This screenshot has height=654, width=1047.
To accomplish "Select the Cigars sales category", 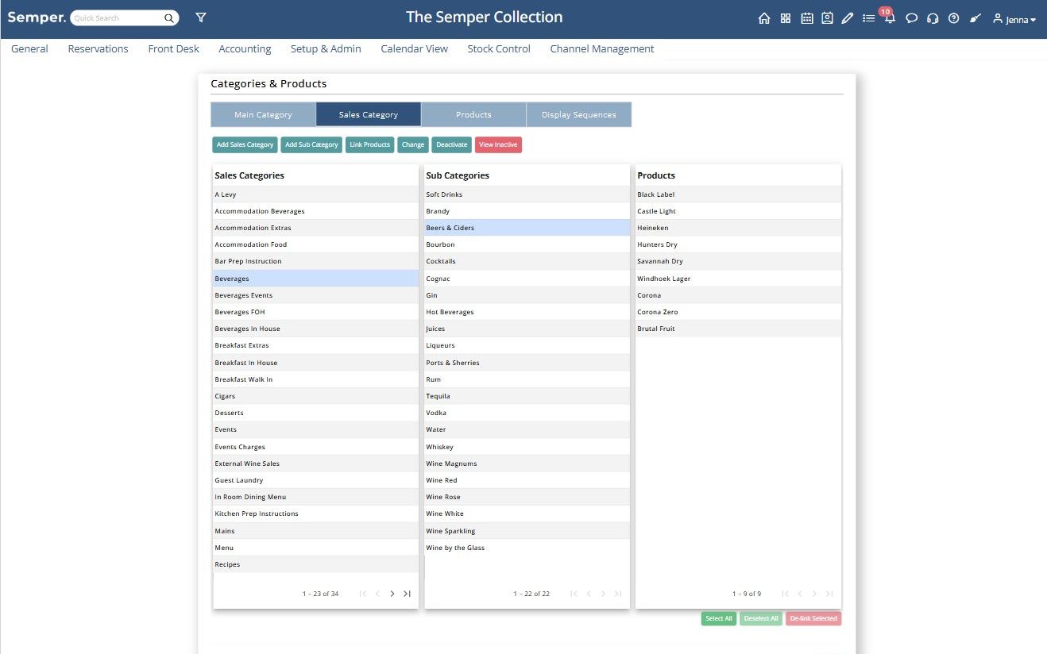I will 316,396.
